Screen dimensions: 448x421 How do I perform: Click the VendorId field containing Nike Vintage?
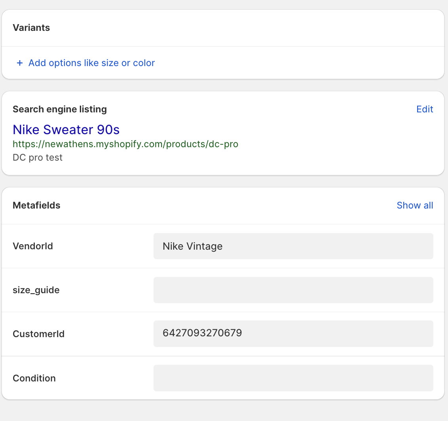tap(293, 246)
